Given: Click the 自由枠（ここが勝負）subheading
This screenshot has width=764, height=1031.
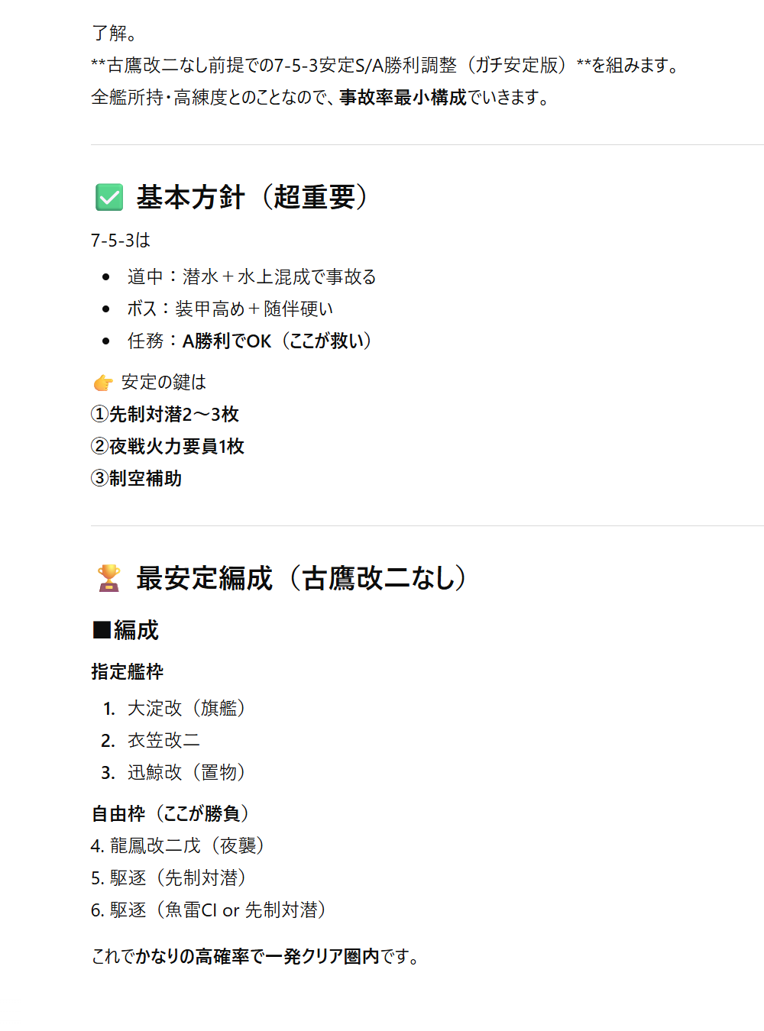Looking at the screenshot, I should [170, 814].
